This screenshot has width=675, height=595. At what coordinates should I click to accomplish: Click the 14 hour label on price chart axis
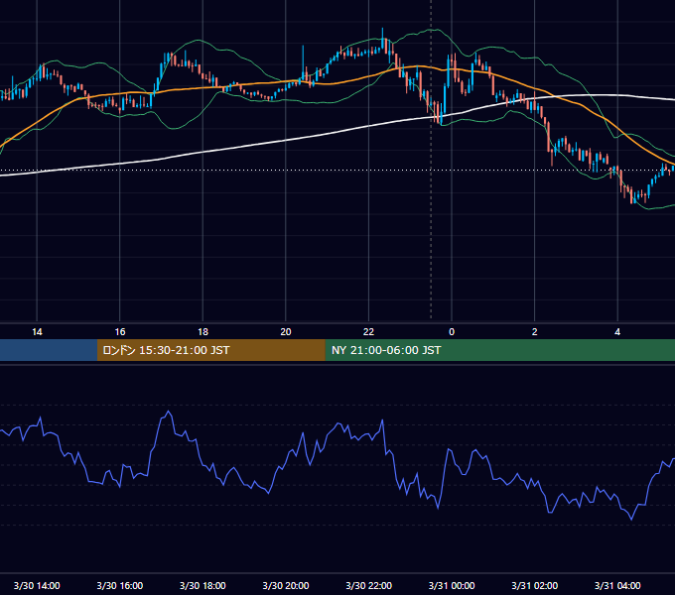tap(37, 332)
